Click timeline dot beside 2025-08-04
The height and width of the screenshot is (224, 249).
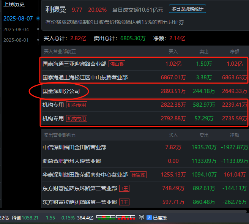(x=38, y=29)
